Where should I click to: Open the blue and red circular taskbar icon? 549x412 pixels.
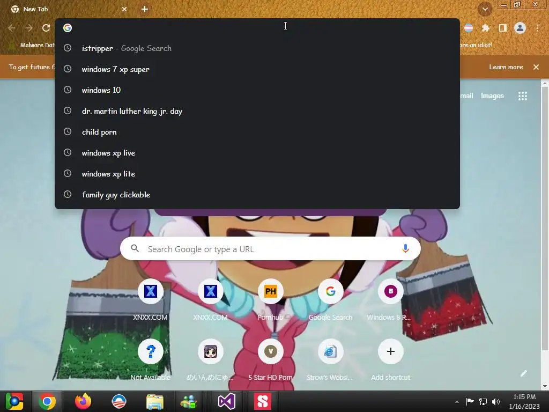[x=118, y=401]
